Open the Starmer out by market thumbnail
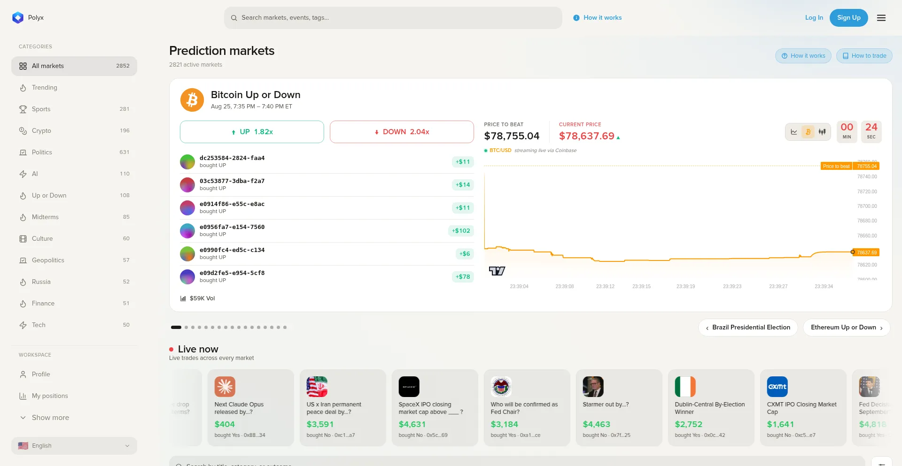Screen dimensions: 902x466 coord(593,387)
